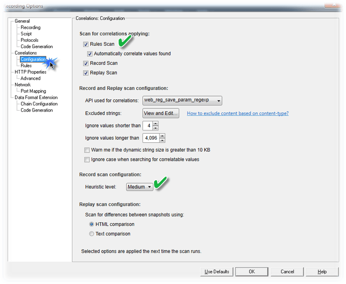
Task: Toggle the Record Scan option
Action: pyautogui.click(x=86, y=63)
